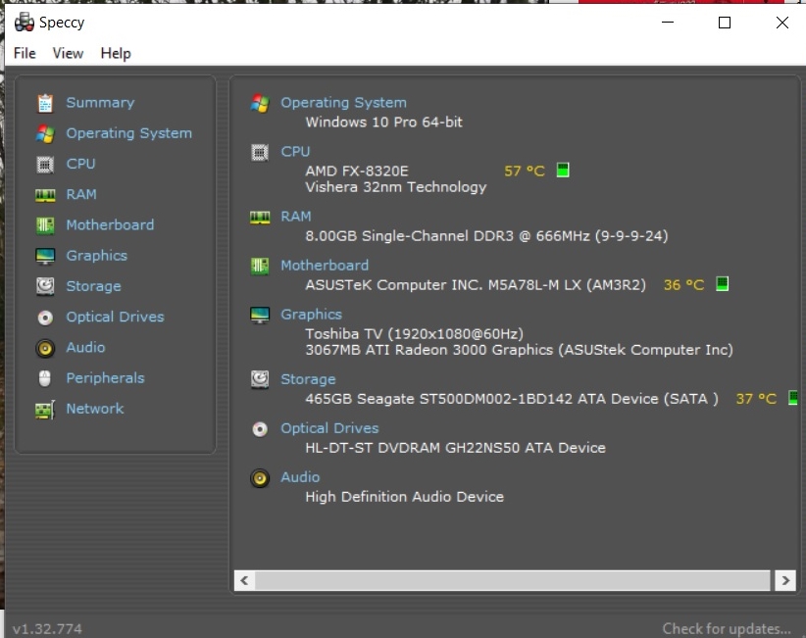Image resolution: width=806 pixels, height=638 pixels.
Task: Click the Audio heading link in summary
Action: [300, 477]
